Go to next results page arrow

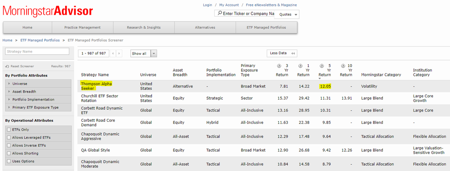[119, 53]
